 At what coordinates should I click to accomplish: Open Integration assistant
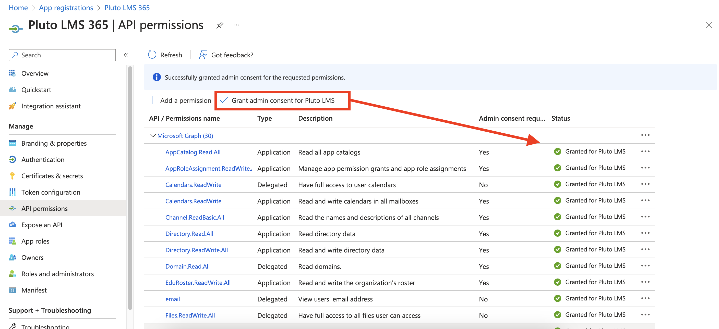51,106
